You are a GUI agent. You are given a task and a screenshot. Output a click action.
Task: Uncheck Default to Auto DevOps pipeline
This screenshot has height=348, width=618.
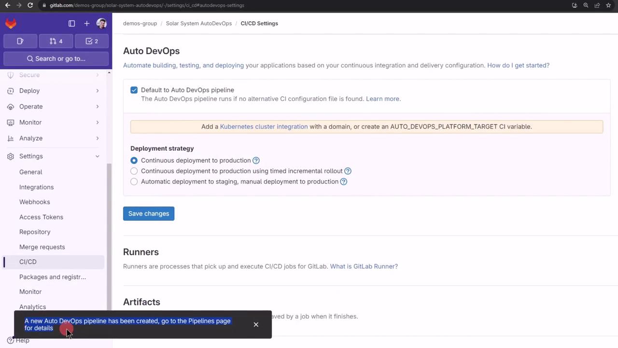click(x=134, y=90)
